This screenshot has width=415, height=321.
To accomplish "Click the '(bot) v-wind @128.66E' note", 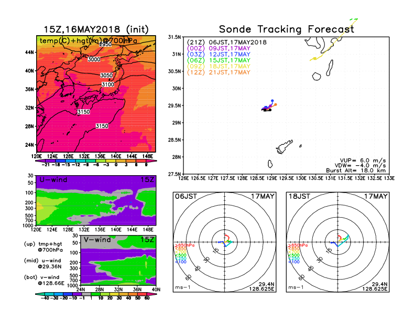I will 44,280.
